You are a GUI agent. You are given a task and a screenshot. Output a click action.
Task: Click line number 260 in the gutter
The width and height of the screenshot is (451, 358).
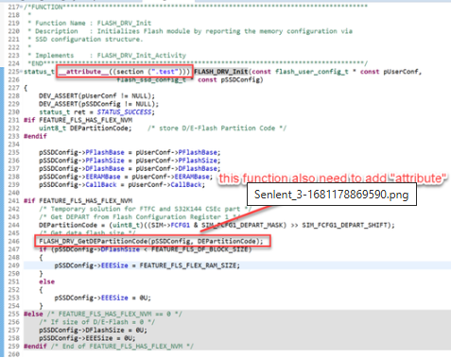[x=13, y=354]
